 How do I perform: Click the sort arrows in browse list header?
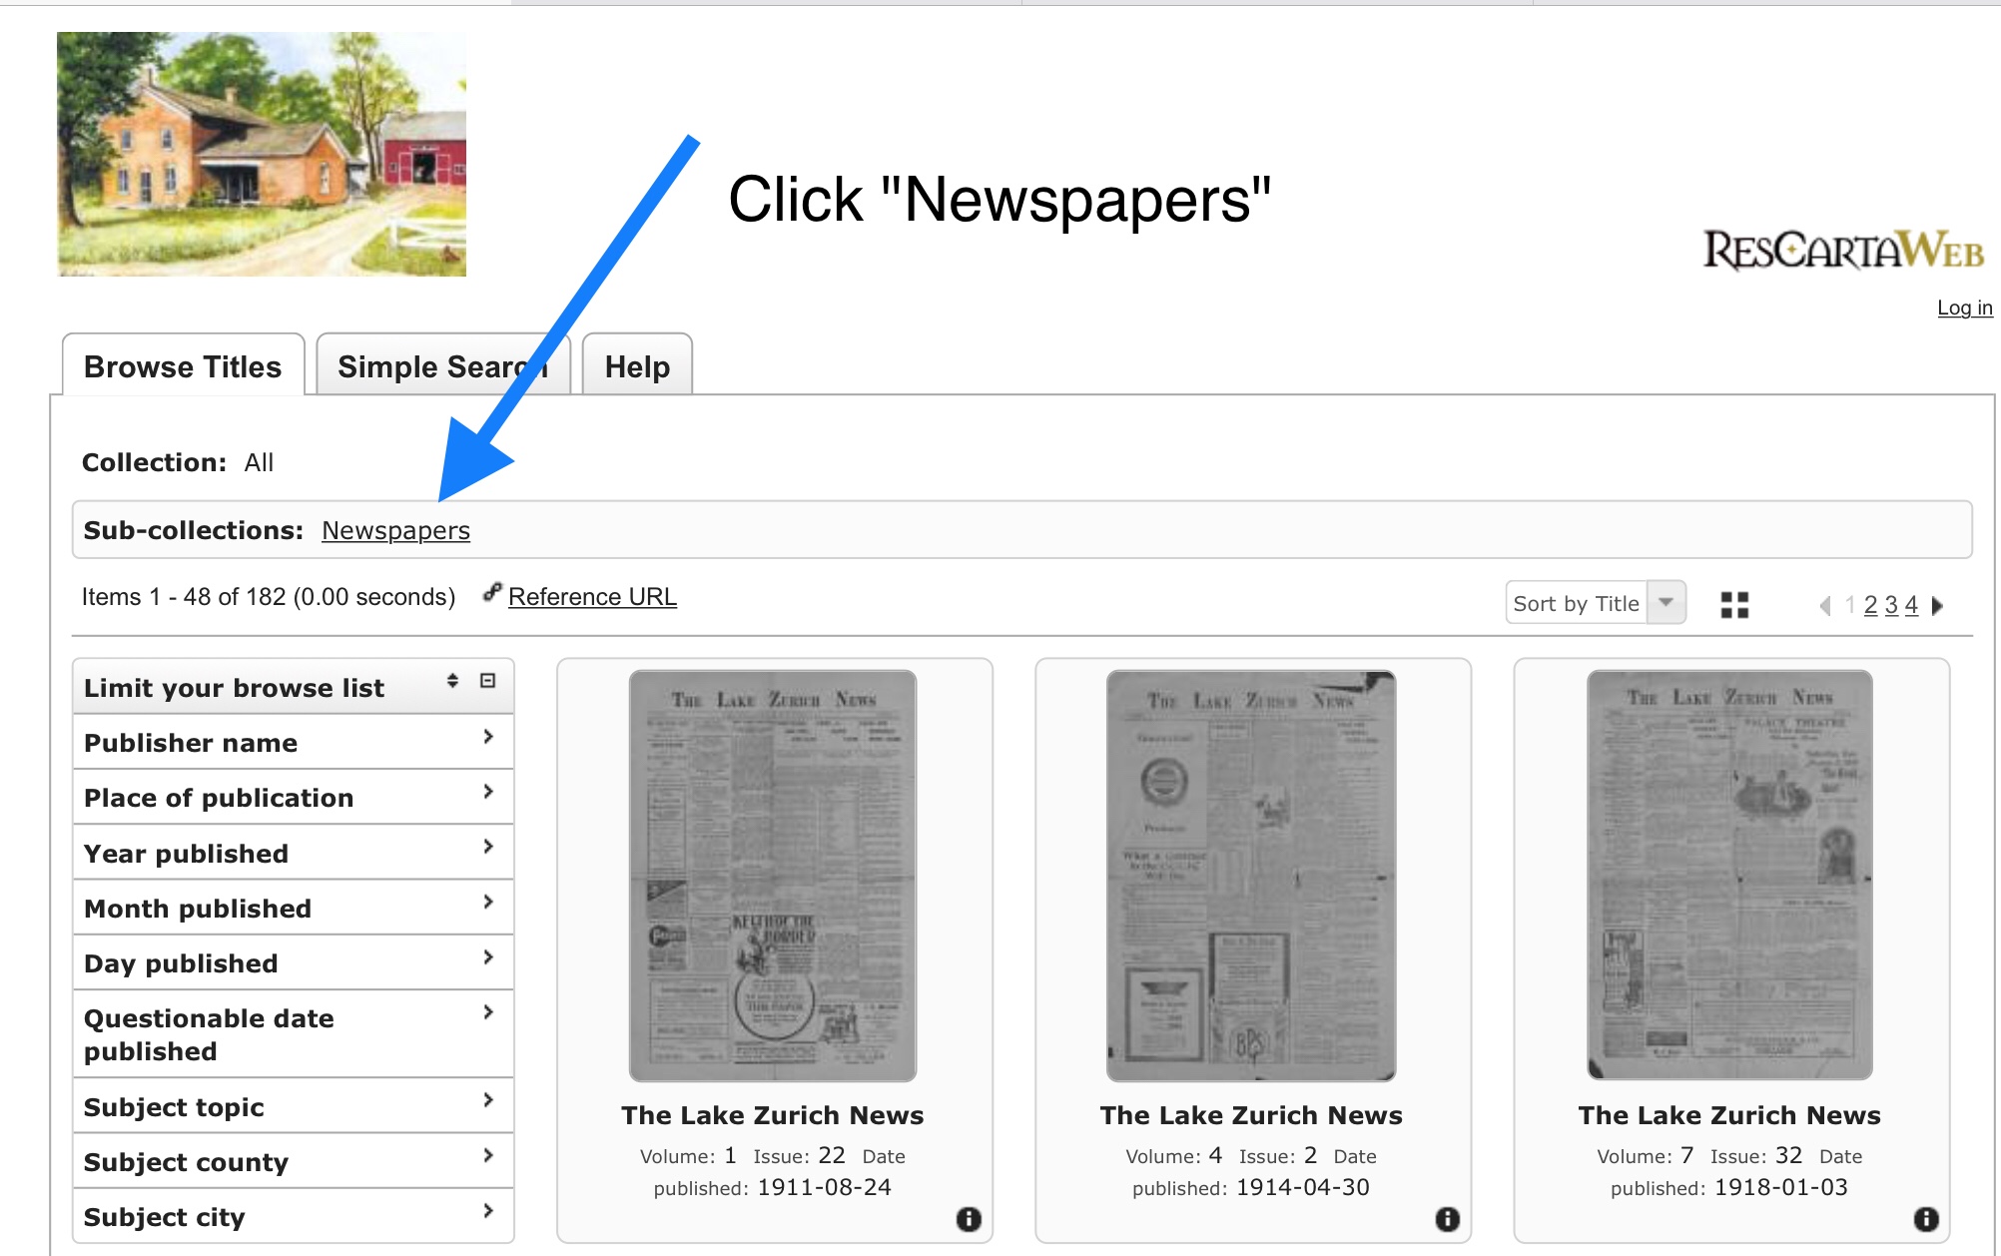pos(452,681)
